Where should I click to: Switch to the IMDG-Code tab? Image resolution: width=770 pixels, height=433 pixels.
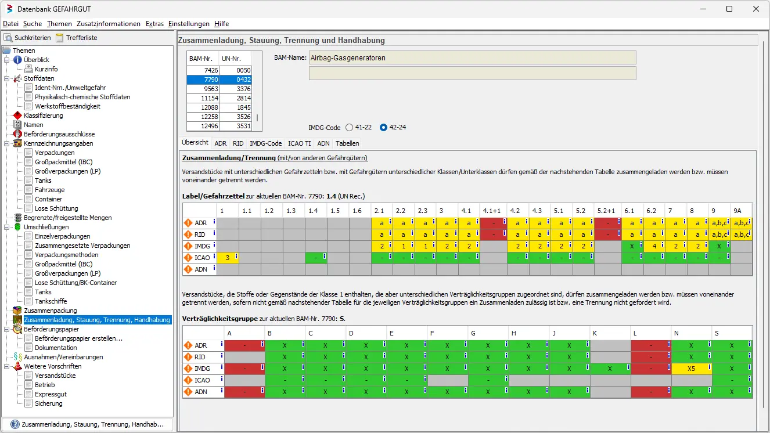[x=266, y=143]
